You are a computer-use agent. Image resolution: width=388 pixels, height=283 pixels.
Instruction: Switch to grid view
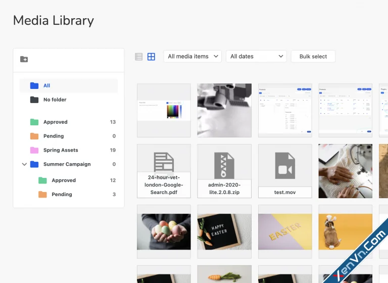151,57
